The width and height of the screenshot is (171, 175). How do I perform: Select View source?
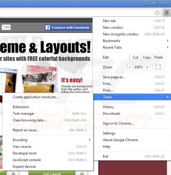coord(48,147)
